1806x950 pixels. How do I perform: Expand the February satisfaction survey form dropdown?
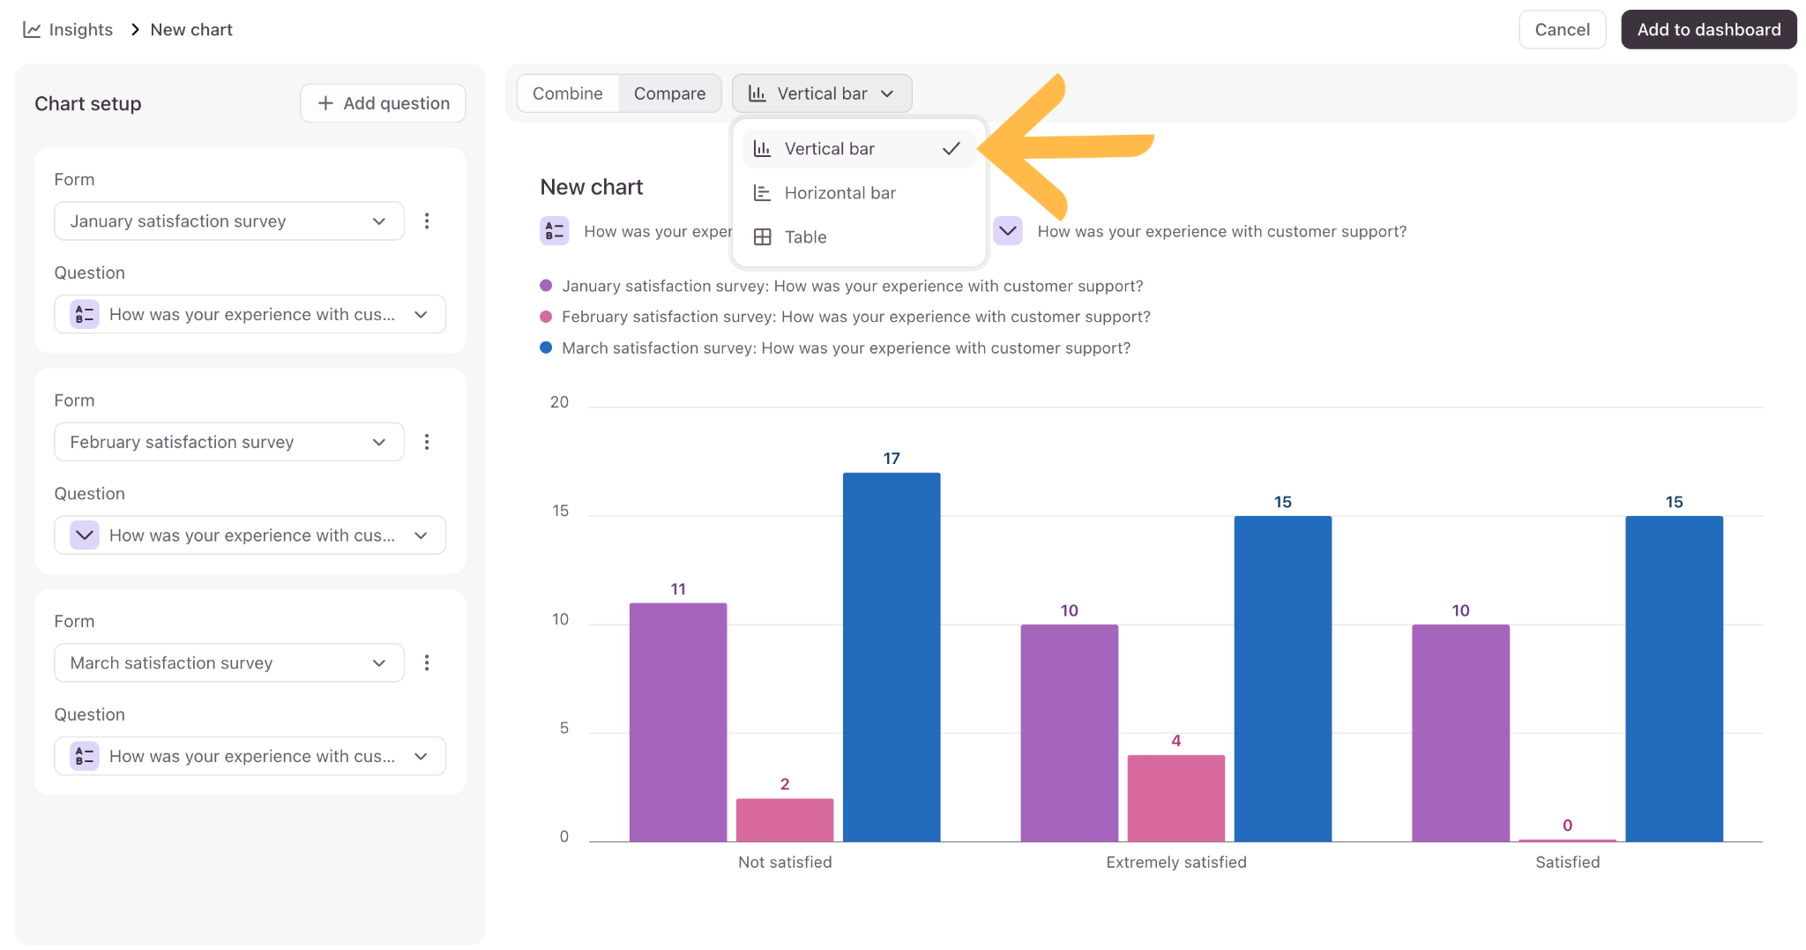click(x=229, y=442)
